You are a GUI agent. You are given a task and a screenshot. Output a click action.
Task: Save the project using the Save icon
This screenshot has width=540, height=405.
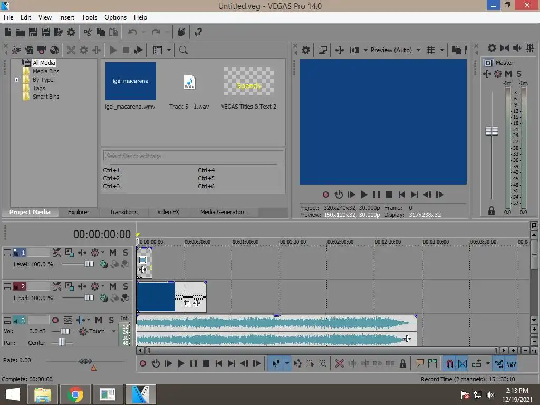[x=33, y=32]
